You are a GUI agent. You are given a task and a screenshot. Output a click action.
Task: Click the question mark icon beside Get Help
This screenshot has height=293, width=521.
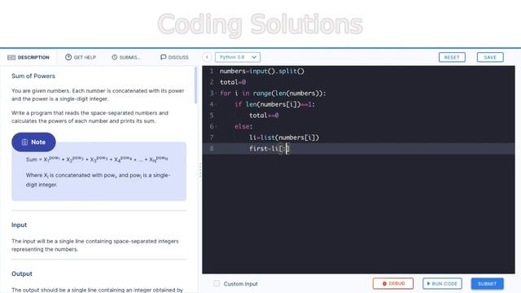pos(68,57)
